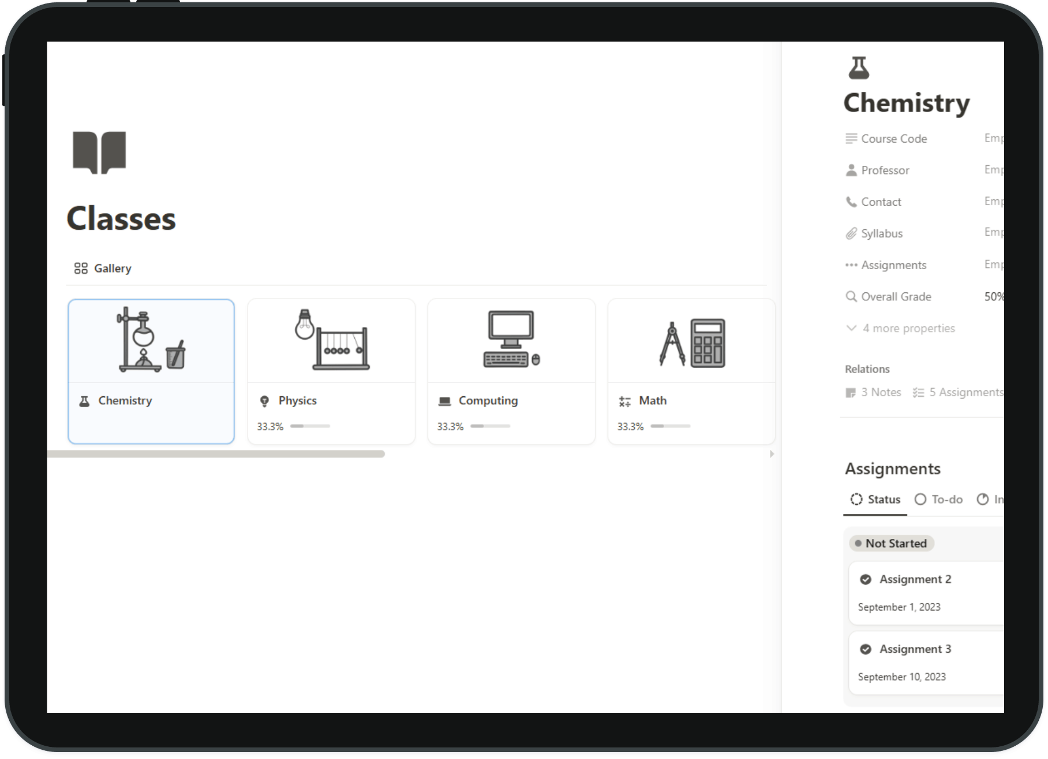Open the Assignment 2 card
Viewport: 1048px width, 759px height.
coord(927,593)
